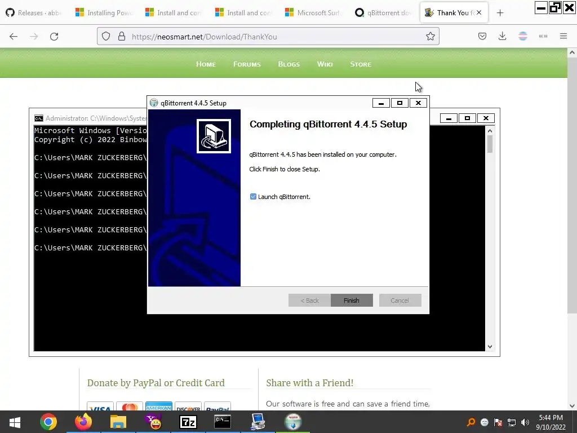577x433 pixels.
Task: Open File Explorer from taskbar
Action: [118, 422]
